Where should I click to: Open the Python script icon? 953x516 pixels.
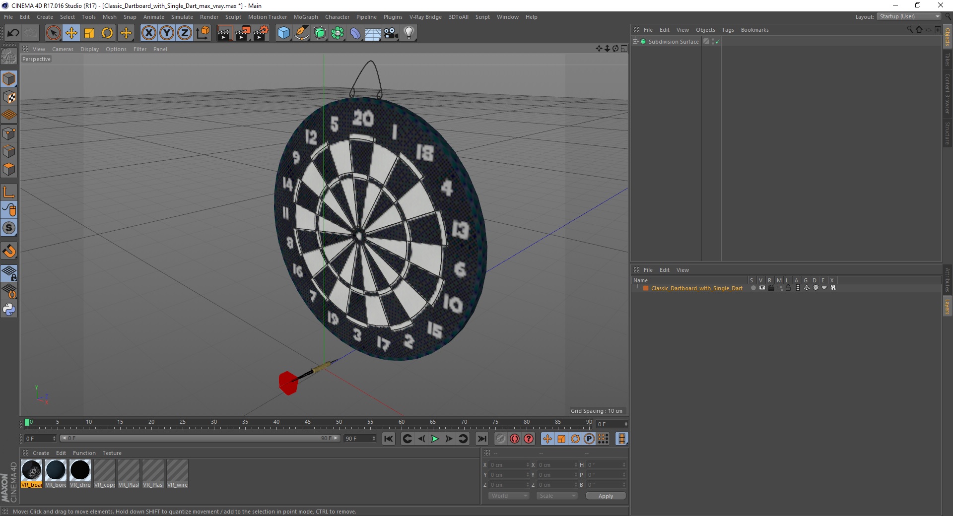click(9, 310)
